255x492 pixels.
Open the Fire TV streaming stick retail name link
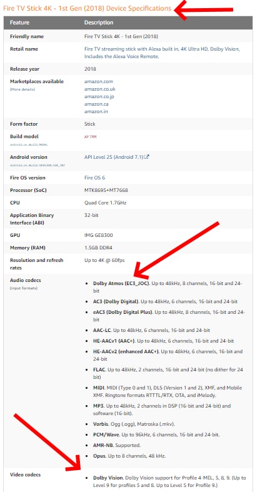pyautogui.click(x=162, y=53)
